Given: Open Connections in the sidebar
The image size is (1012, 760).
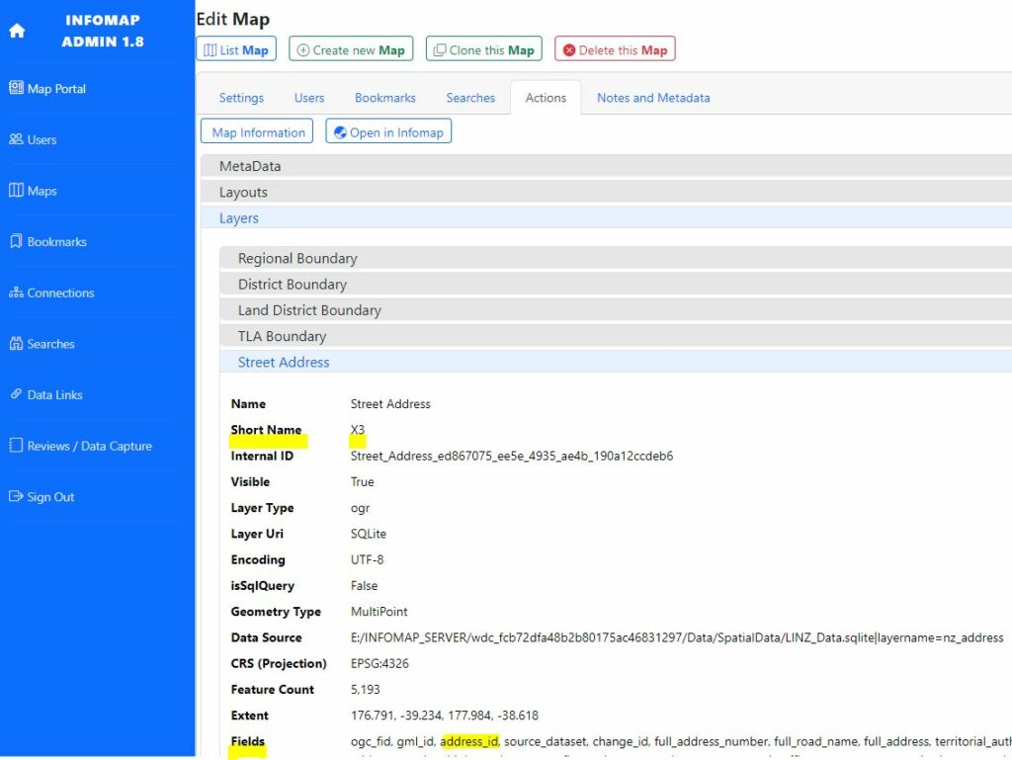Looking at the screenshot, I should click(x=51, y=294).
